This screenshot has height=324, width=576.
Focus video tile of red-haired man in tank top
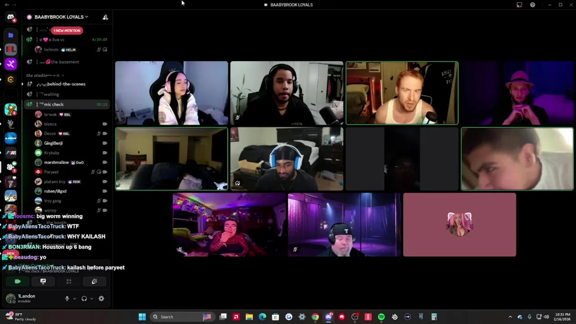pos(402,93)
